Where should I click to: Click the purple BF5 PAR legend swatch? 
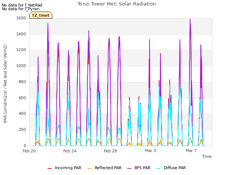click(x=129, y=168)
